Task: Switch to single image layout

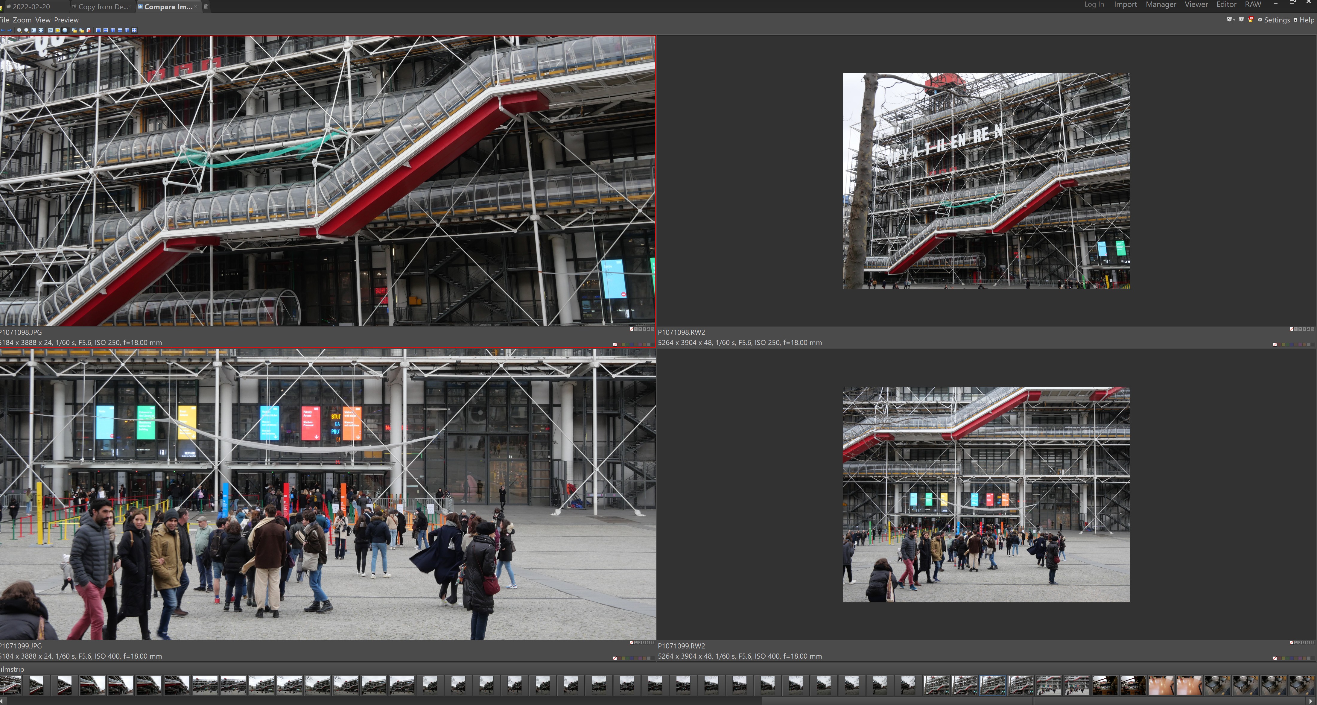Action: point(99,30)
